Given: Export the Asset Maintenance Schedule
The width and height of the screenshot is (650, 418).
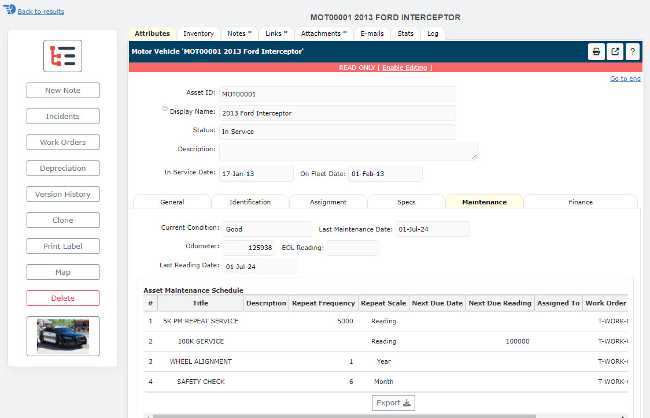Looking at the screenshot, I should coord(393,402).
